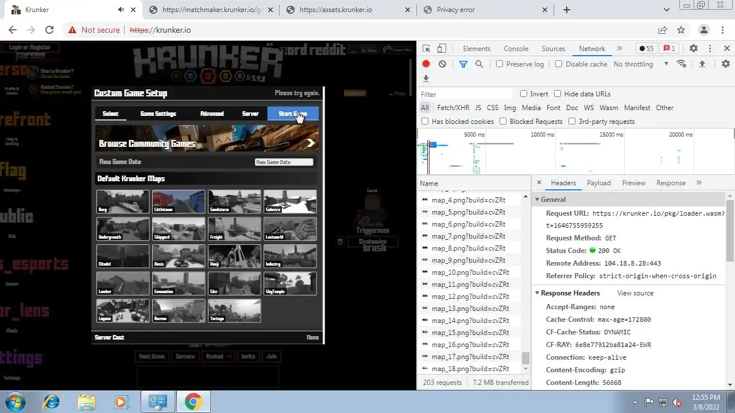Open the Payload tab
The width and height of the screenshot is (735, 413).
599,183
